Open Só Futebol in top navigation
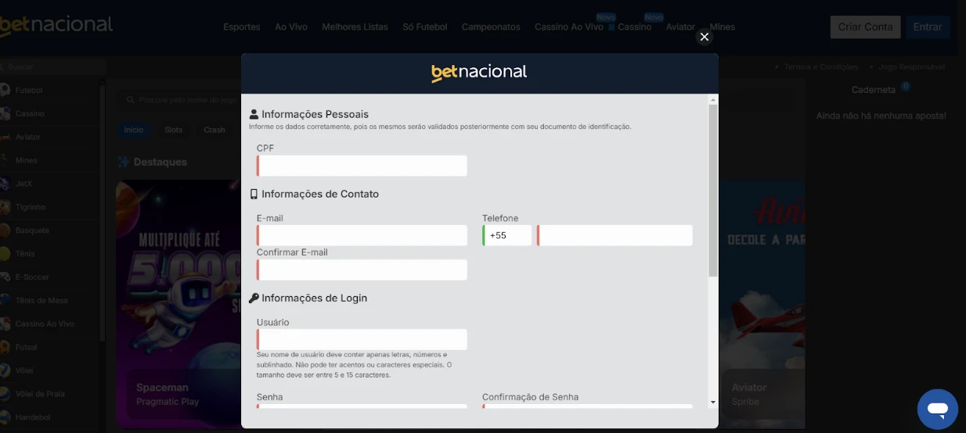Screen dimensions: 966x433 [425, 27]
